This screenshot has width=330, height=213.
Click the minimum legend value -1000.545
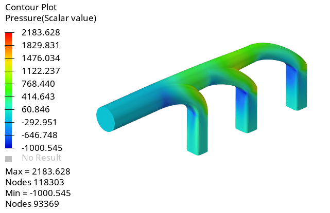[x=41, y=148]
